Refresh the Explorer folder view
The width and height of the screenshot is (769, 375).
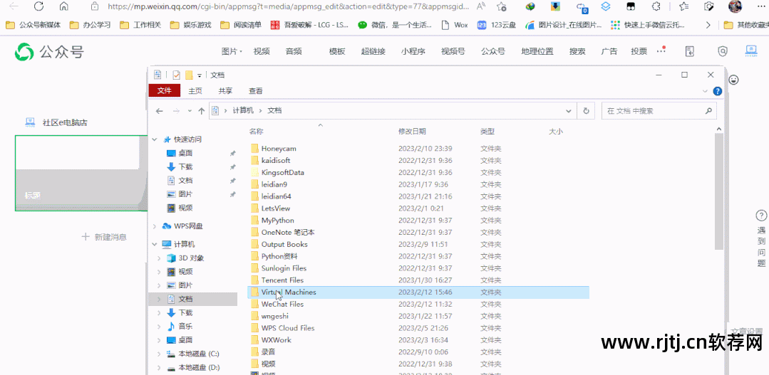point(586,111)
